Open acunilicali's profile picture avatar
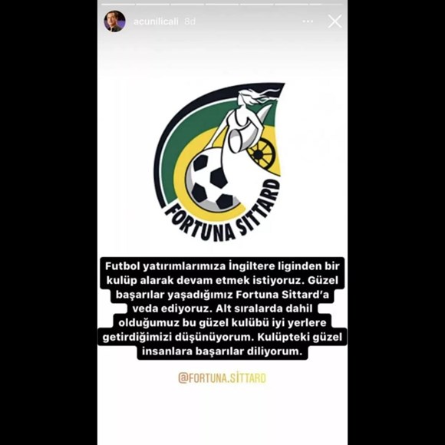The width and height of the screenshot is (445, 445). tap(114, 21)
